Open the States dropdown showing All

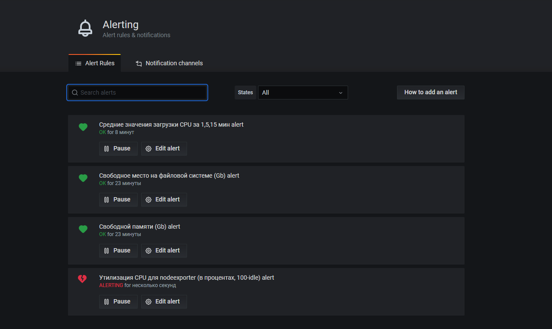click(x=303, y=92)
